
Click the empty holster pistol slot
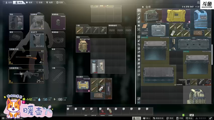click(x=58, y=57)
